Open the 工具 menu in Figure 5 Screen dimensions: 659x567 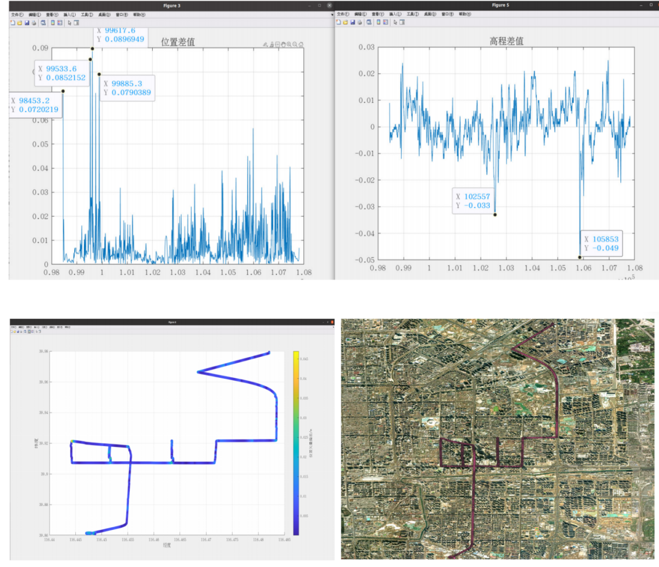click(412, 14)
